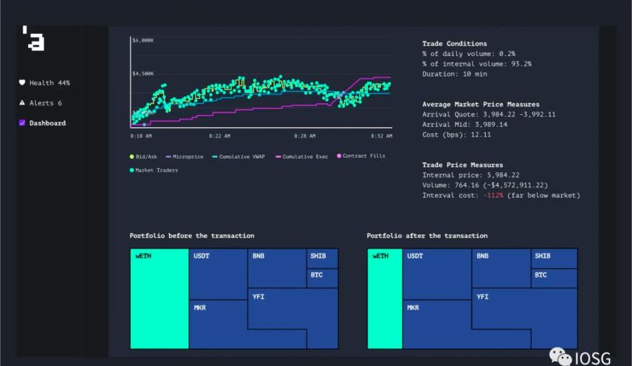Viewport: 632px width, 366px height.
Task: Click the heart icon beside Health
Action: point(21,83)
